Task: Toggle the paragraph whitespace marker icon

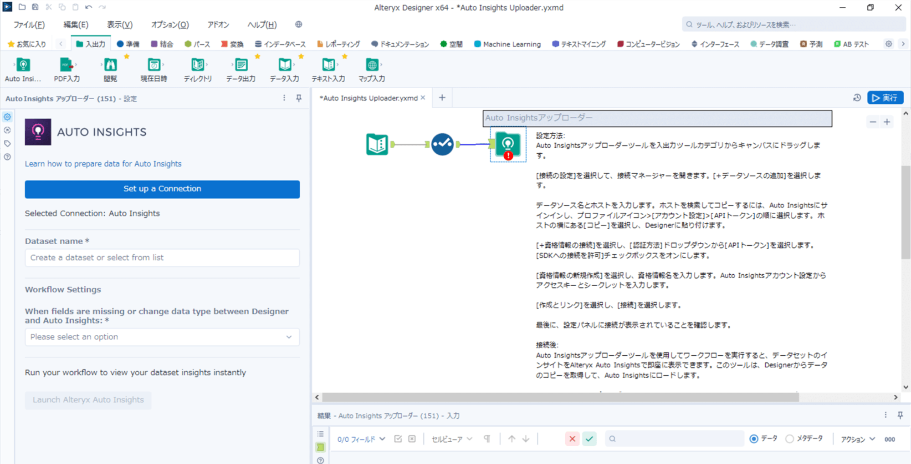Action: (487, 439)
